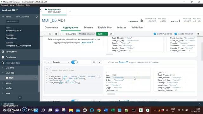Click Filter your data search field
Screen dimensions: 203x114
[19, 63]
